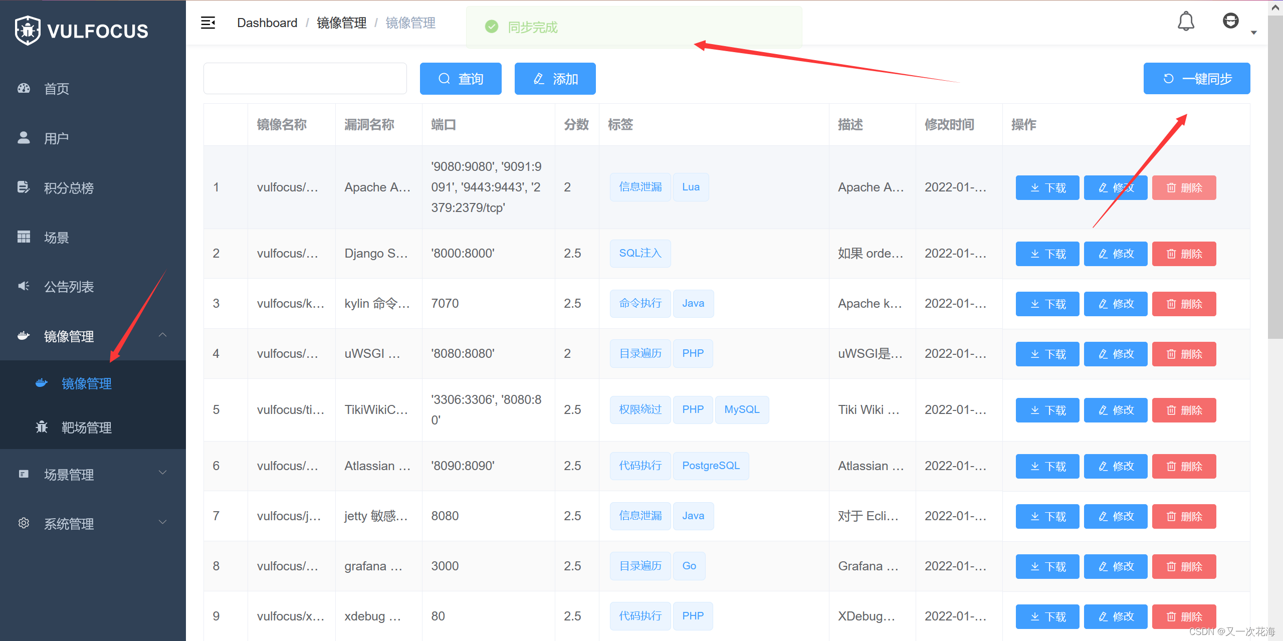Click 权限绕过 tag in row 5
The image size is (1283, 641).
pos(640,409)
